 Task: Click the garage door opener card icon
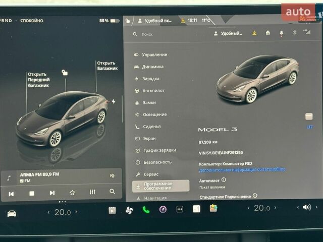click(x=309, y=116)
